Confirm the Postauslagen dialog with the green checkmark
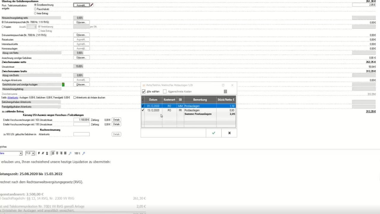This screenshot has height=214, width=380. 213,133
